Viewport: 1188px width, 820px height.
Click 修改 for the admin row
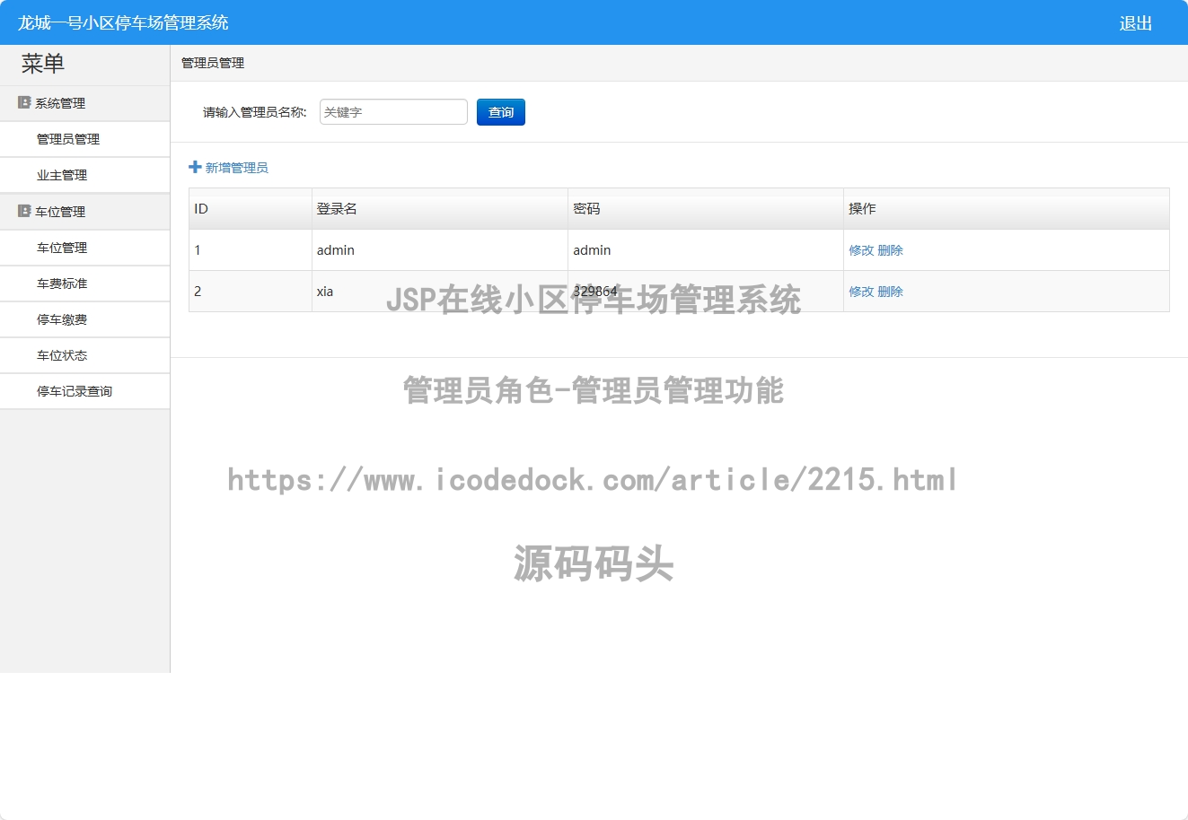coord(861,250)
